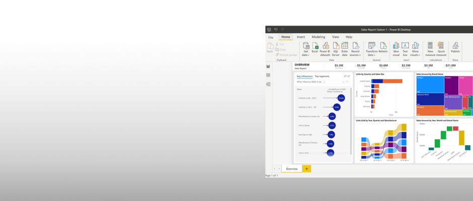Expand the Recent sources dropdown
The width and height of the screenshot is (473, 201).
click(355, 49)
